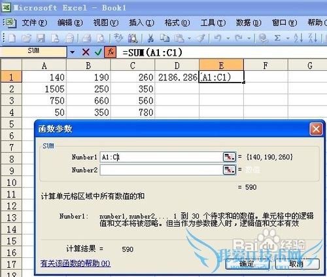Image resolution: width=327 pixels, height=277 pixels.
Task: Click the Open file folder icon
Action: (26, 38)
